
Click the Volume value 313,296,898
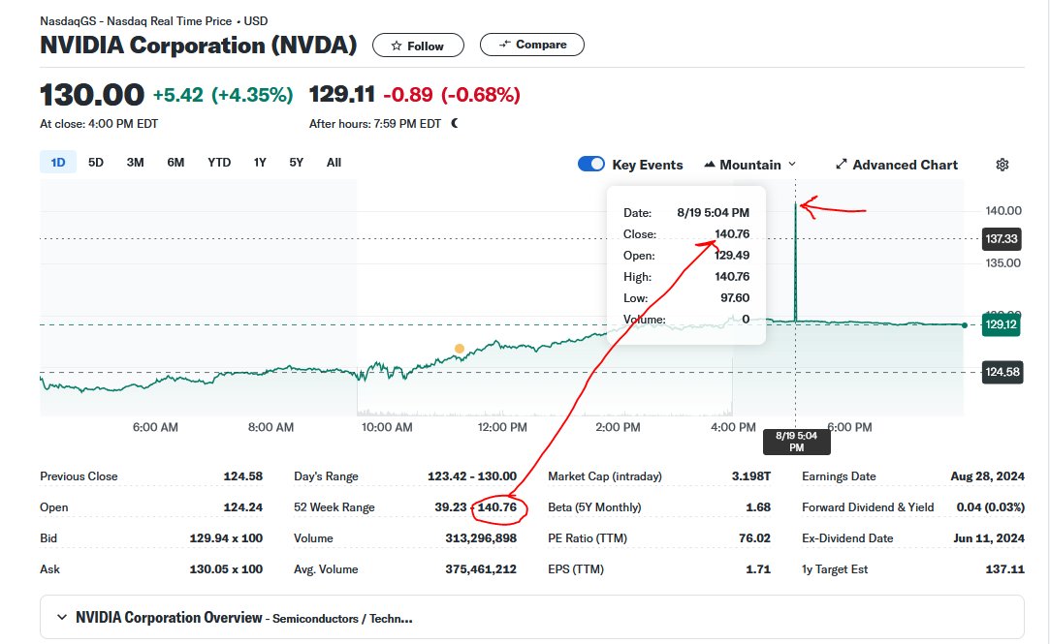tap(481, 538)
